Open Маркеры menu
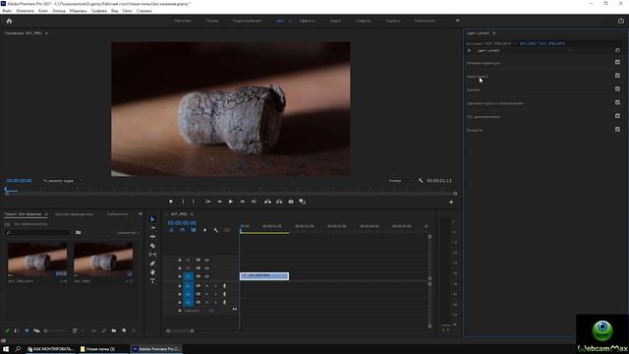Image resolution: width=629 pixels, height=354 pixels. 78,11
